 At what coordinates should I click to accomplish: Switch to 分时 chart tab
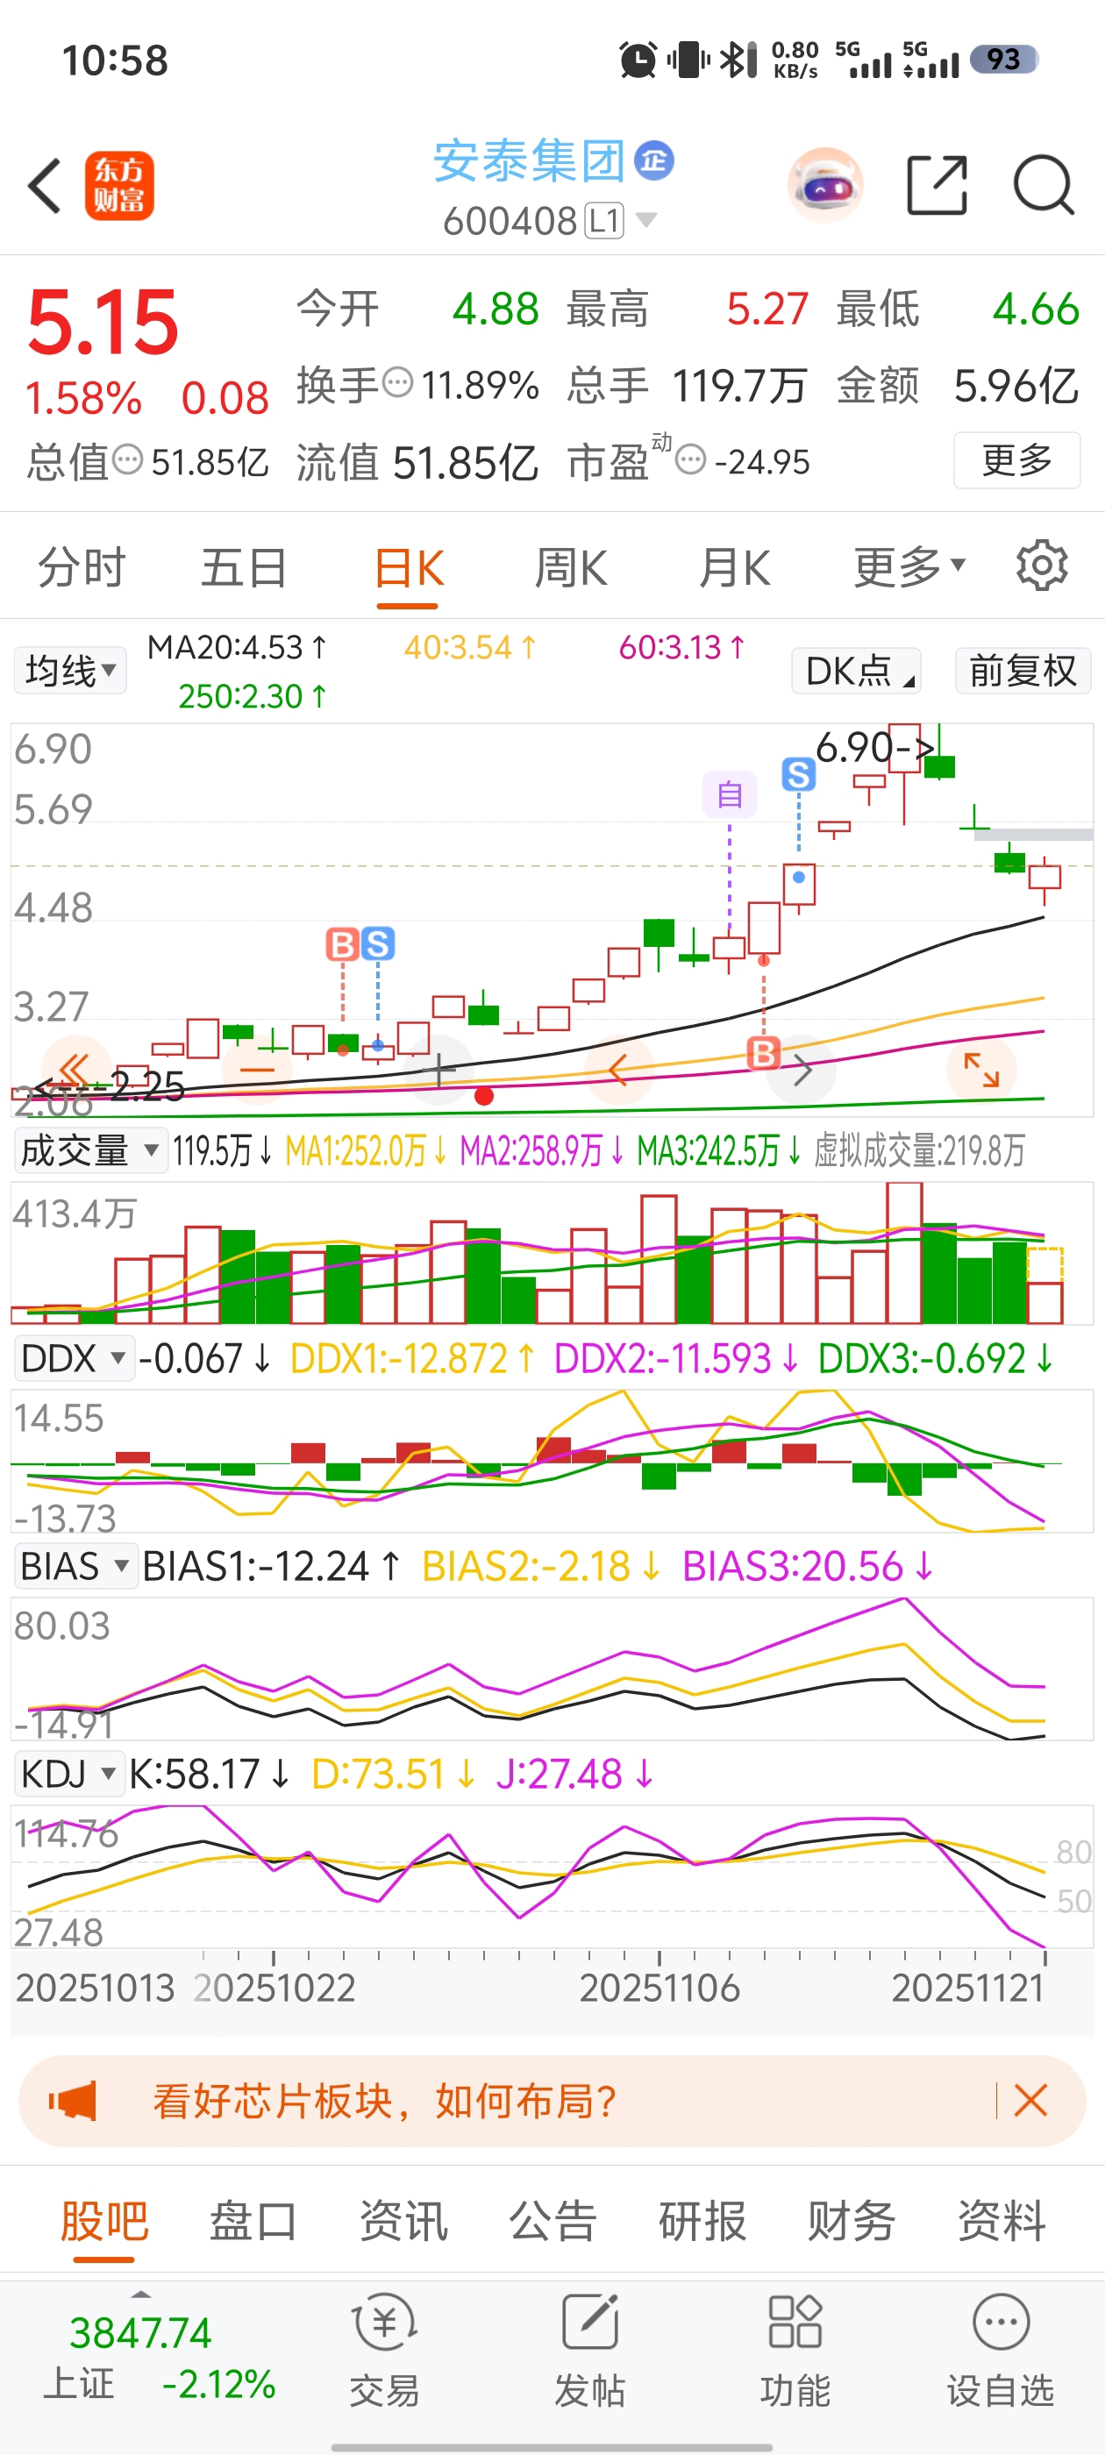coord(82,568)
